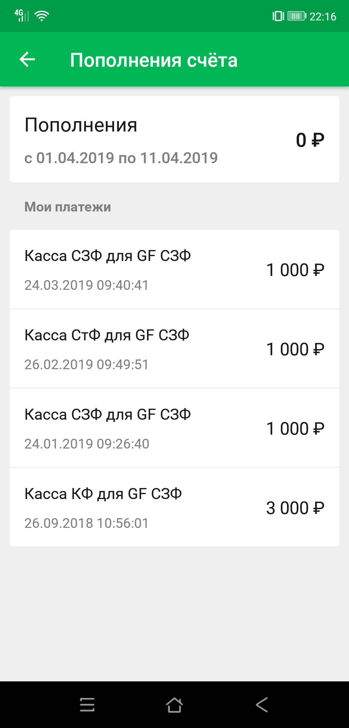
Task: Tap the Wi-Fi status icon
Action: [42, 16]
